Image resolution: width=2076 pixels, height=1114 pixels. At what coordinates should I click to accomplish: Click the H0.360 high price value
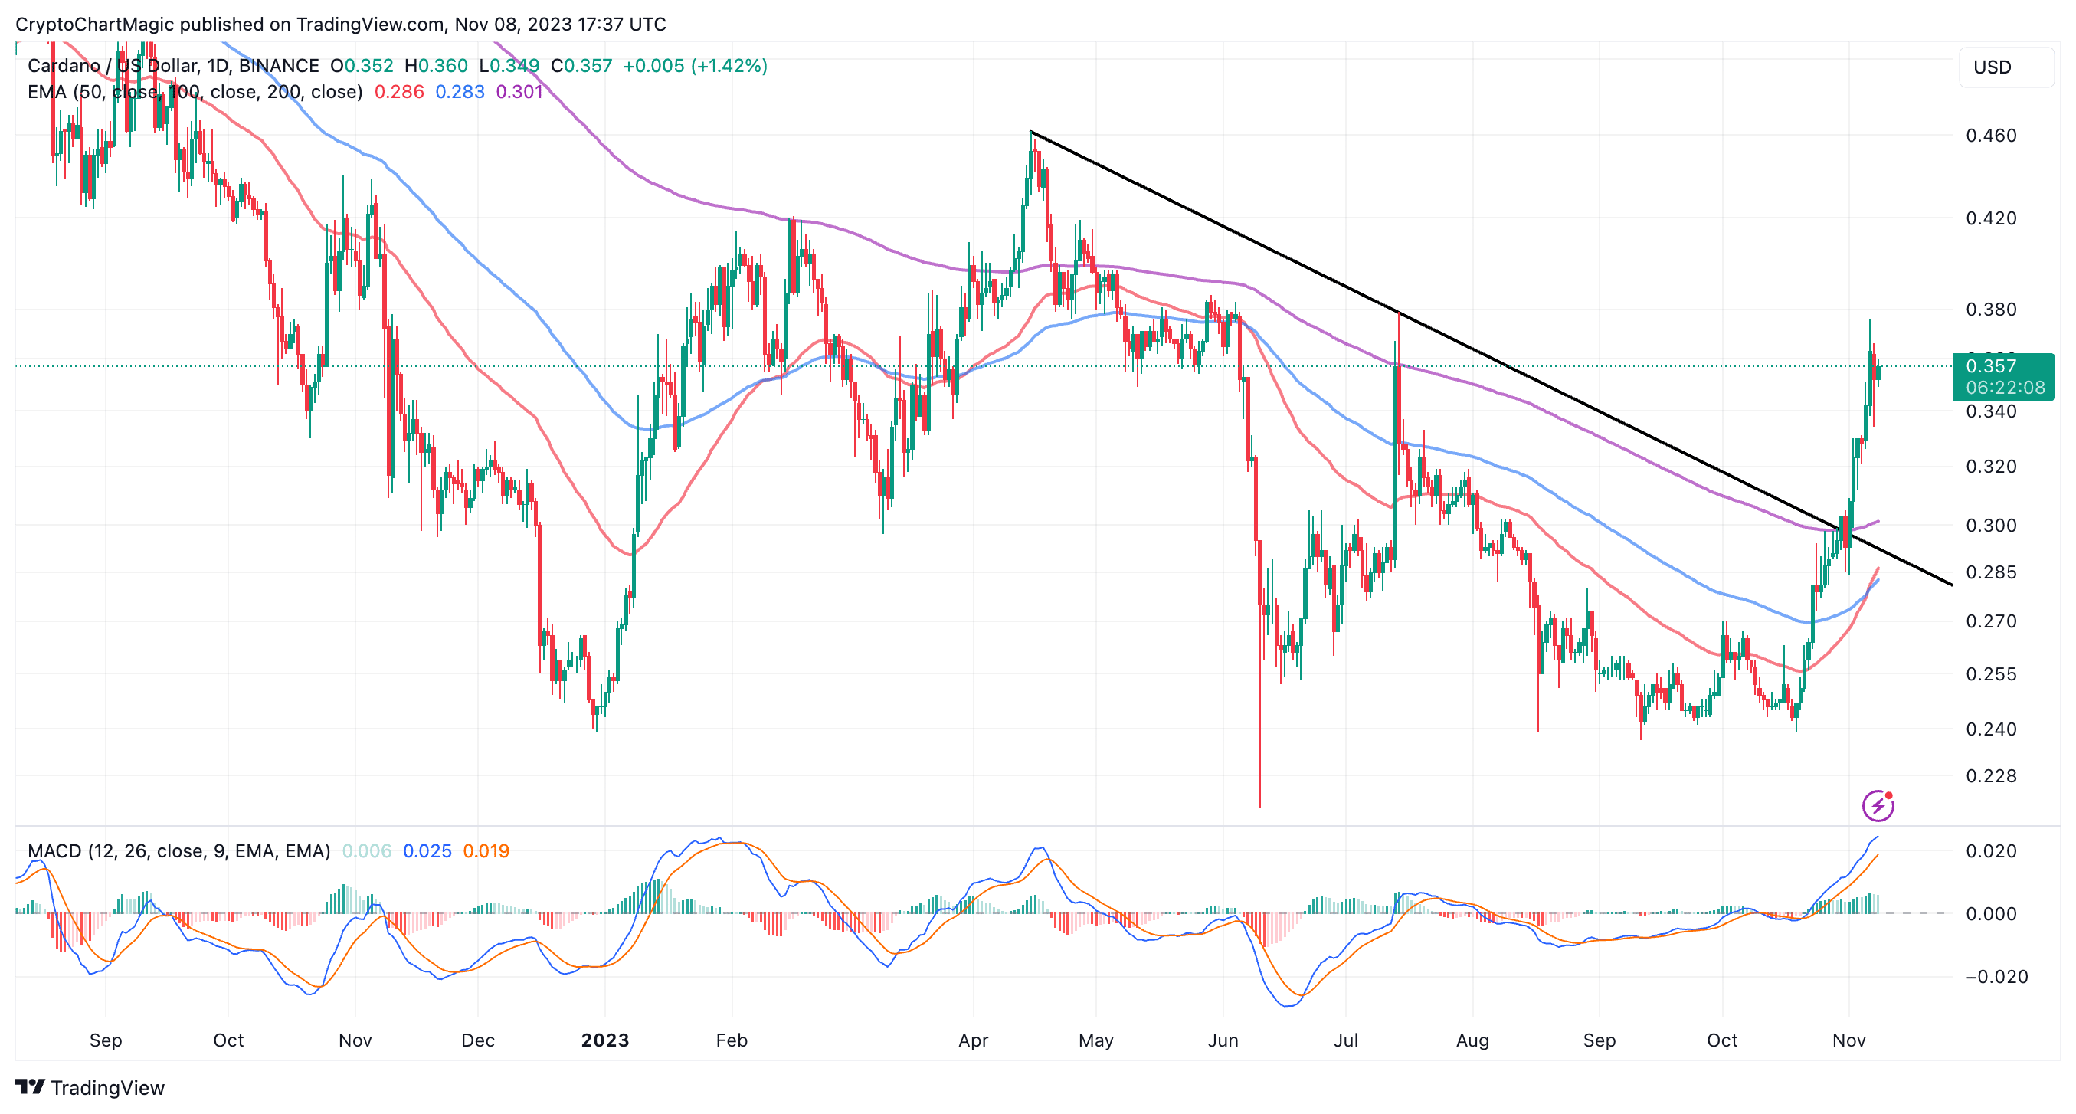[436, 65]
